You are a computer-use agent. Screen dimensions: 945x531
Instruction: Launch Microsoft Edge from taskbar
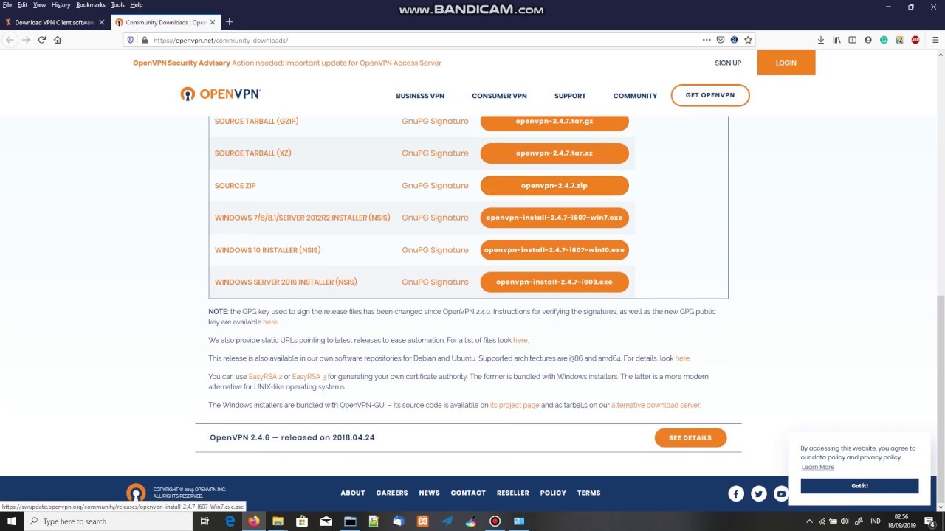click(230, 521)
